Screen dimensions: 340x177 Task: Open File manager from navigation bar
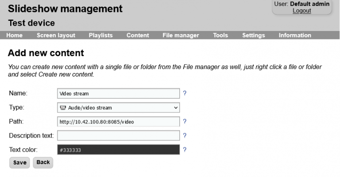click(181, 35)
